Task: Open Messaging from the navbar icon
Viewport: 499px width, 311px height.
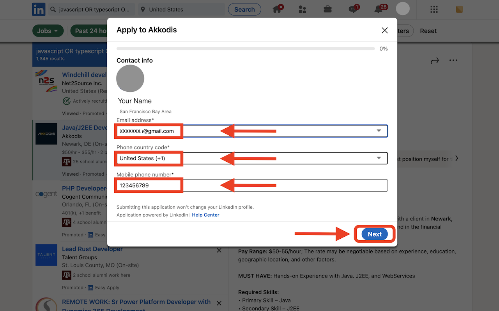Action: (x=352, y=9)
